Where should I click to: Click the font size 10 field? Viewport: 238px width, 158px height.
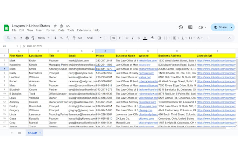tap(113, 38)
